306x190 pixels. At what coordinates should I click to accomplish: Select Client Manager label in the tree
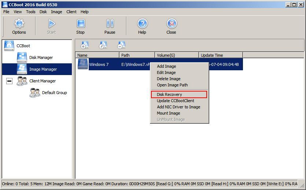pos(43,81)
